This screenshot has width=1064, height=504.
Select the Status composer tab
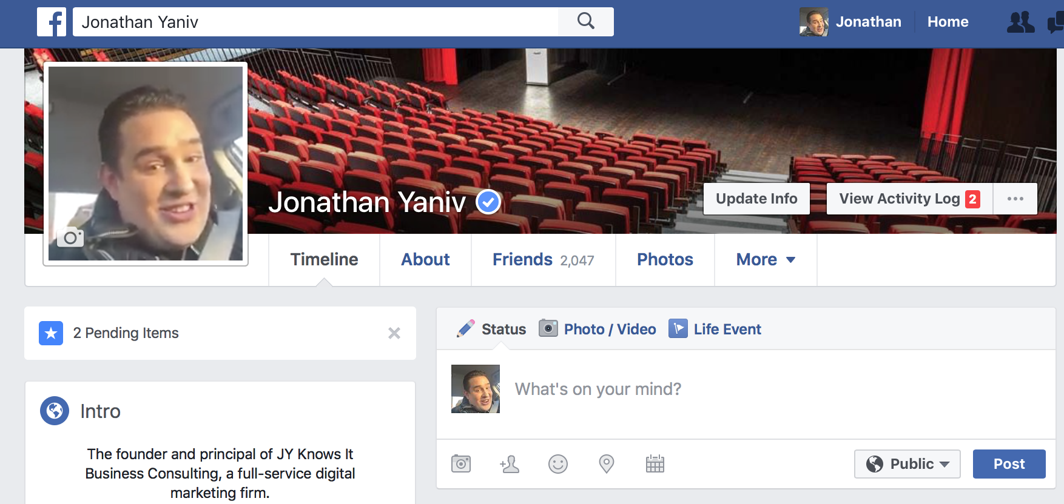pos(492,329)
